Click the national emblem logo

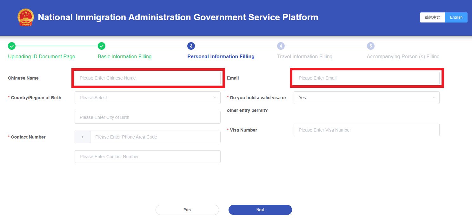pyautogui.click(x=25, y=17)
